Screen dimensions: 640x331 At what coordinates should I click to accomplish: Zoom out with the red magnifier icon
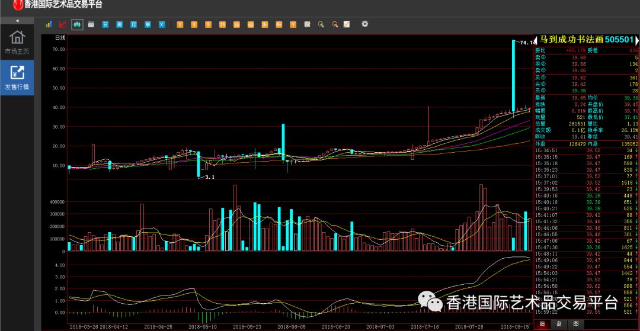335,24
